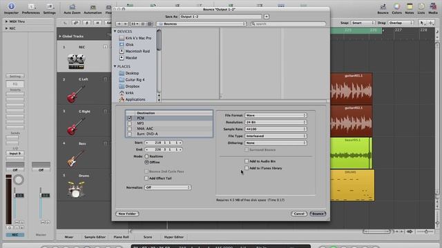The image size is (442, 248).
Task: Expand the Global Tracks disclosure triangle
Action: pyautogui.click(x=60, y=37)
